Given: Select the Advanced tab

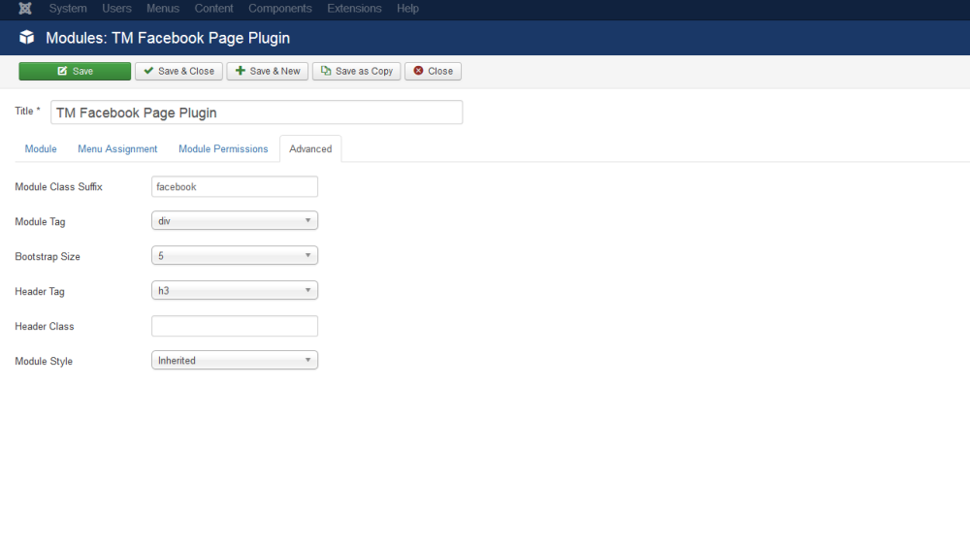Looking at the screenshot, I should pyautogui.click(x=310, y=149).
